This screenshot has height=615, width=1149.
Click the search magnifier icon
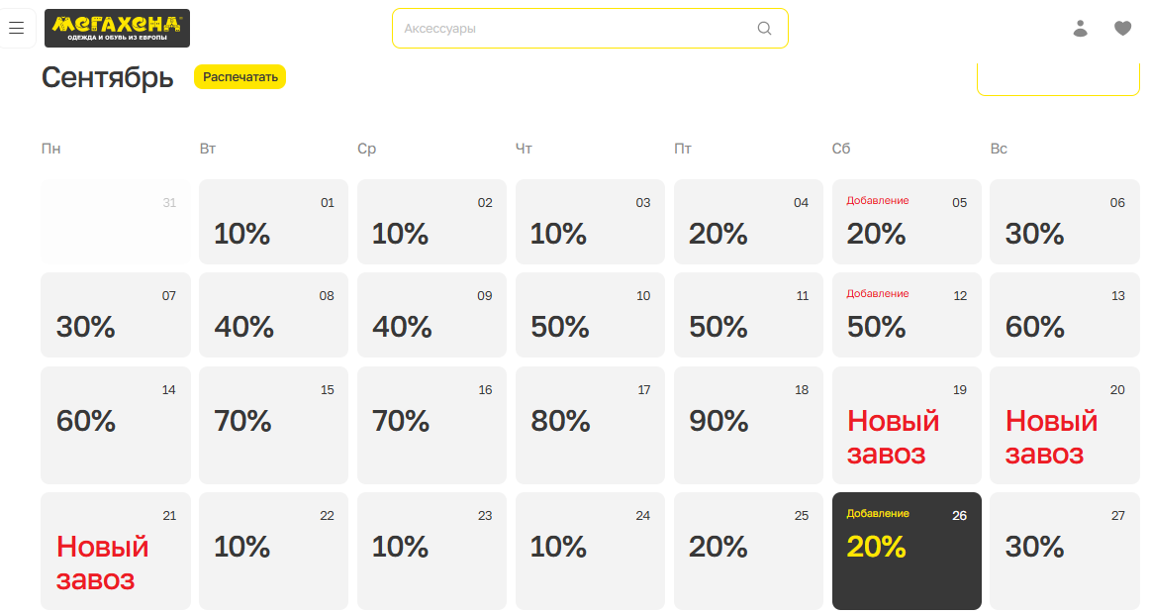(x=764, y=29)
